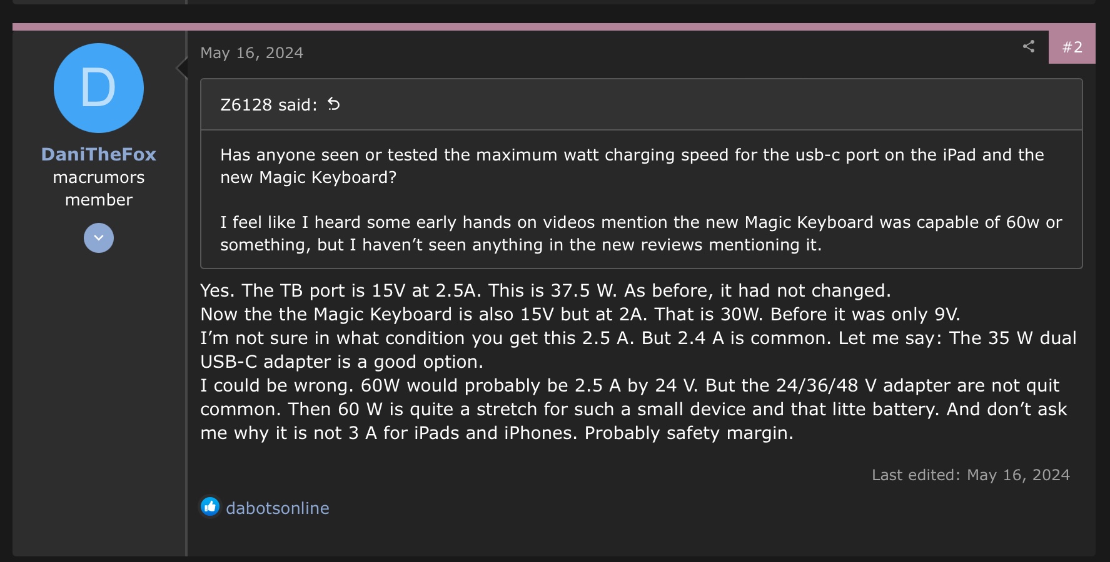Click the "Z6128 said:" quote header
1110x562 pixels.
coord(269,105)
